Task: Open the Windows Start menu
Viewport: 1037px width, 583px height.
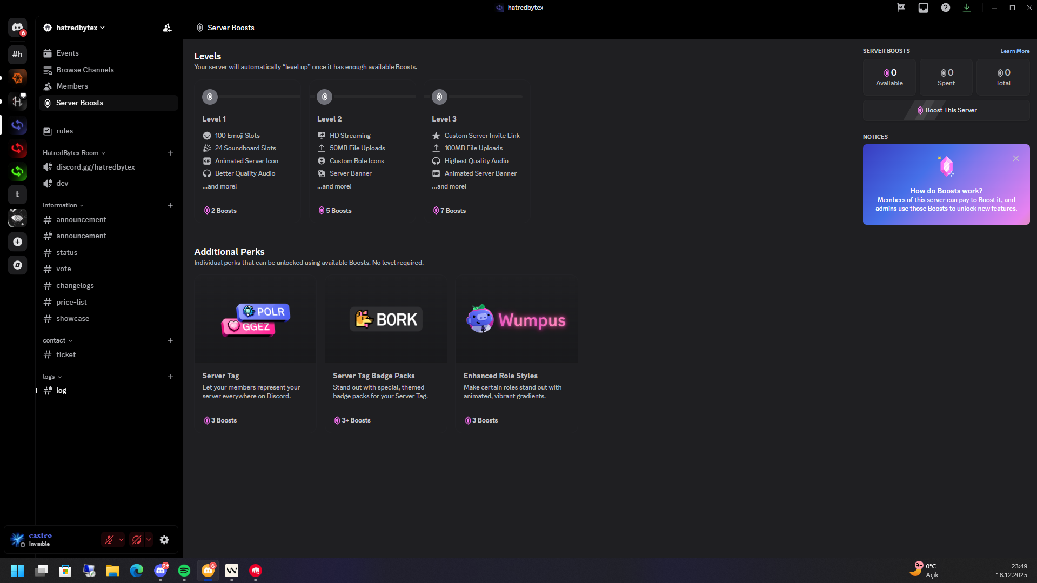Action: tap(18, 571)
